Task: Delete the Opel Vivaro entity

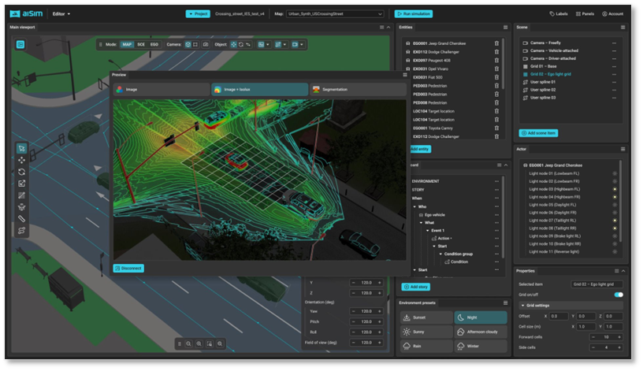Action: [496, 69]
